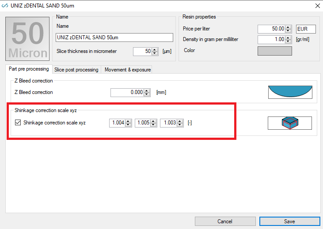Click the '[µm]' unit label
The image size is (323, 229).
pos(167,51)
